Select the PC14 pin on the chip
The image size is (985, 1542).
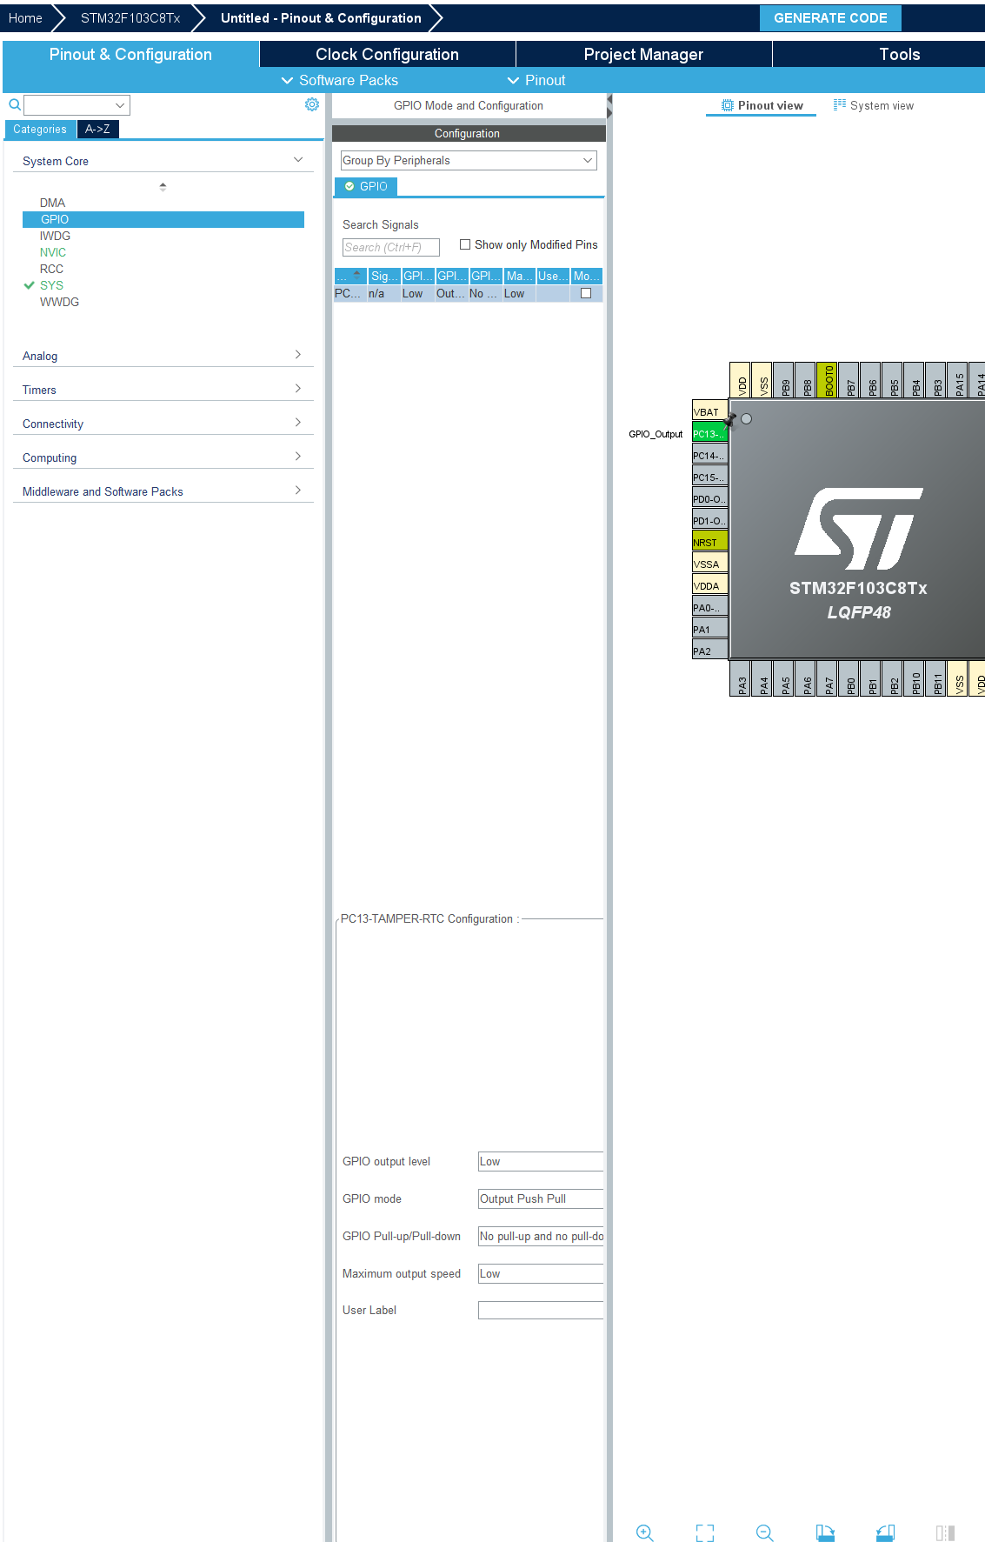(x=709, y=455)
